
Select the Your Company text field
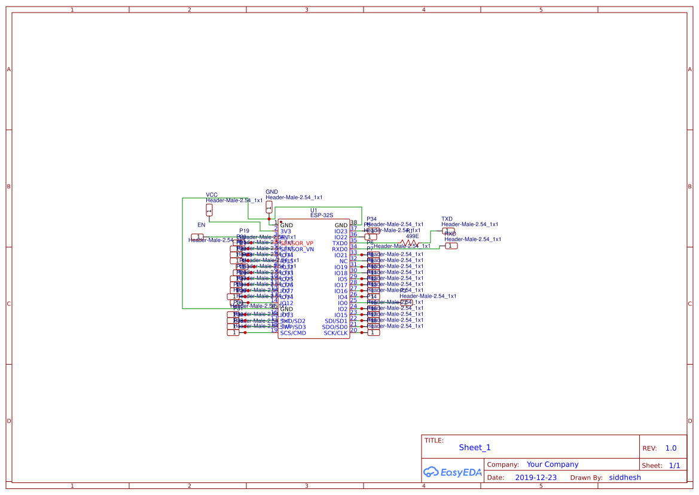point(552,464)
